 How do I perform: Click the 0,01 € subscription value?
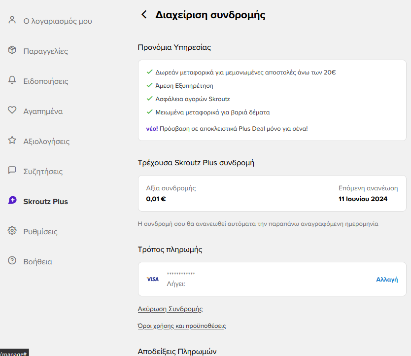click(156, 199)
